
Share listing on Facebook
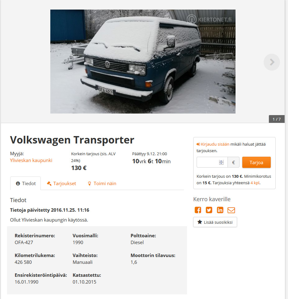198,210
